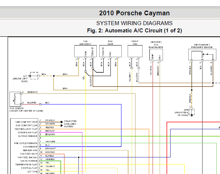
Task: Click the System Wiring Diagrams subtitle
Action: [x=135, y=23]
